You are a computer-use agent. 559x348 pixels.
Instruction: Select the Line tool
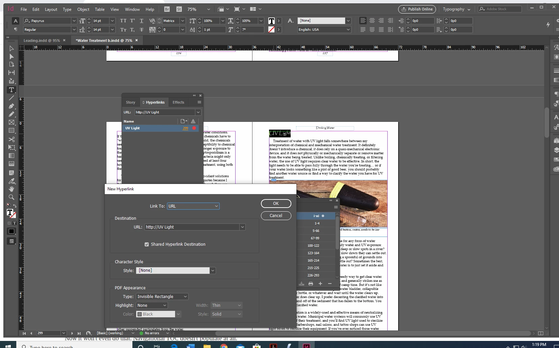tap(11, 98)
